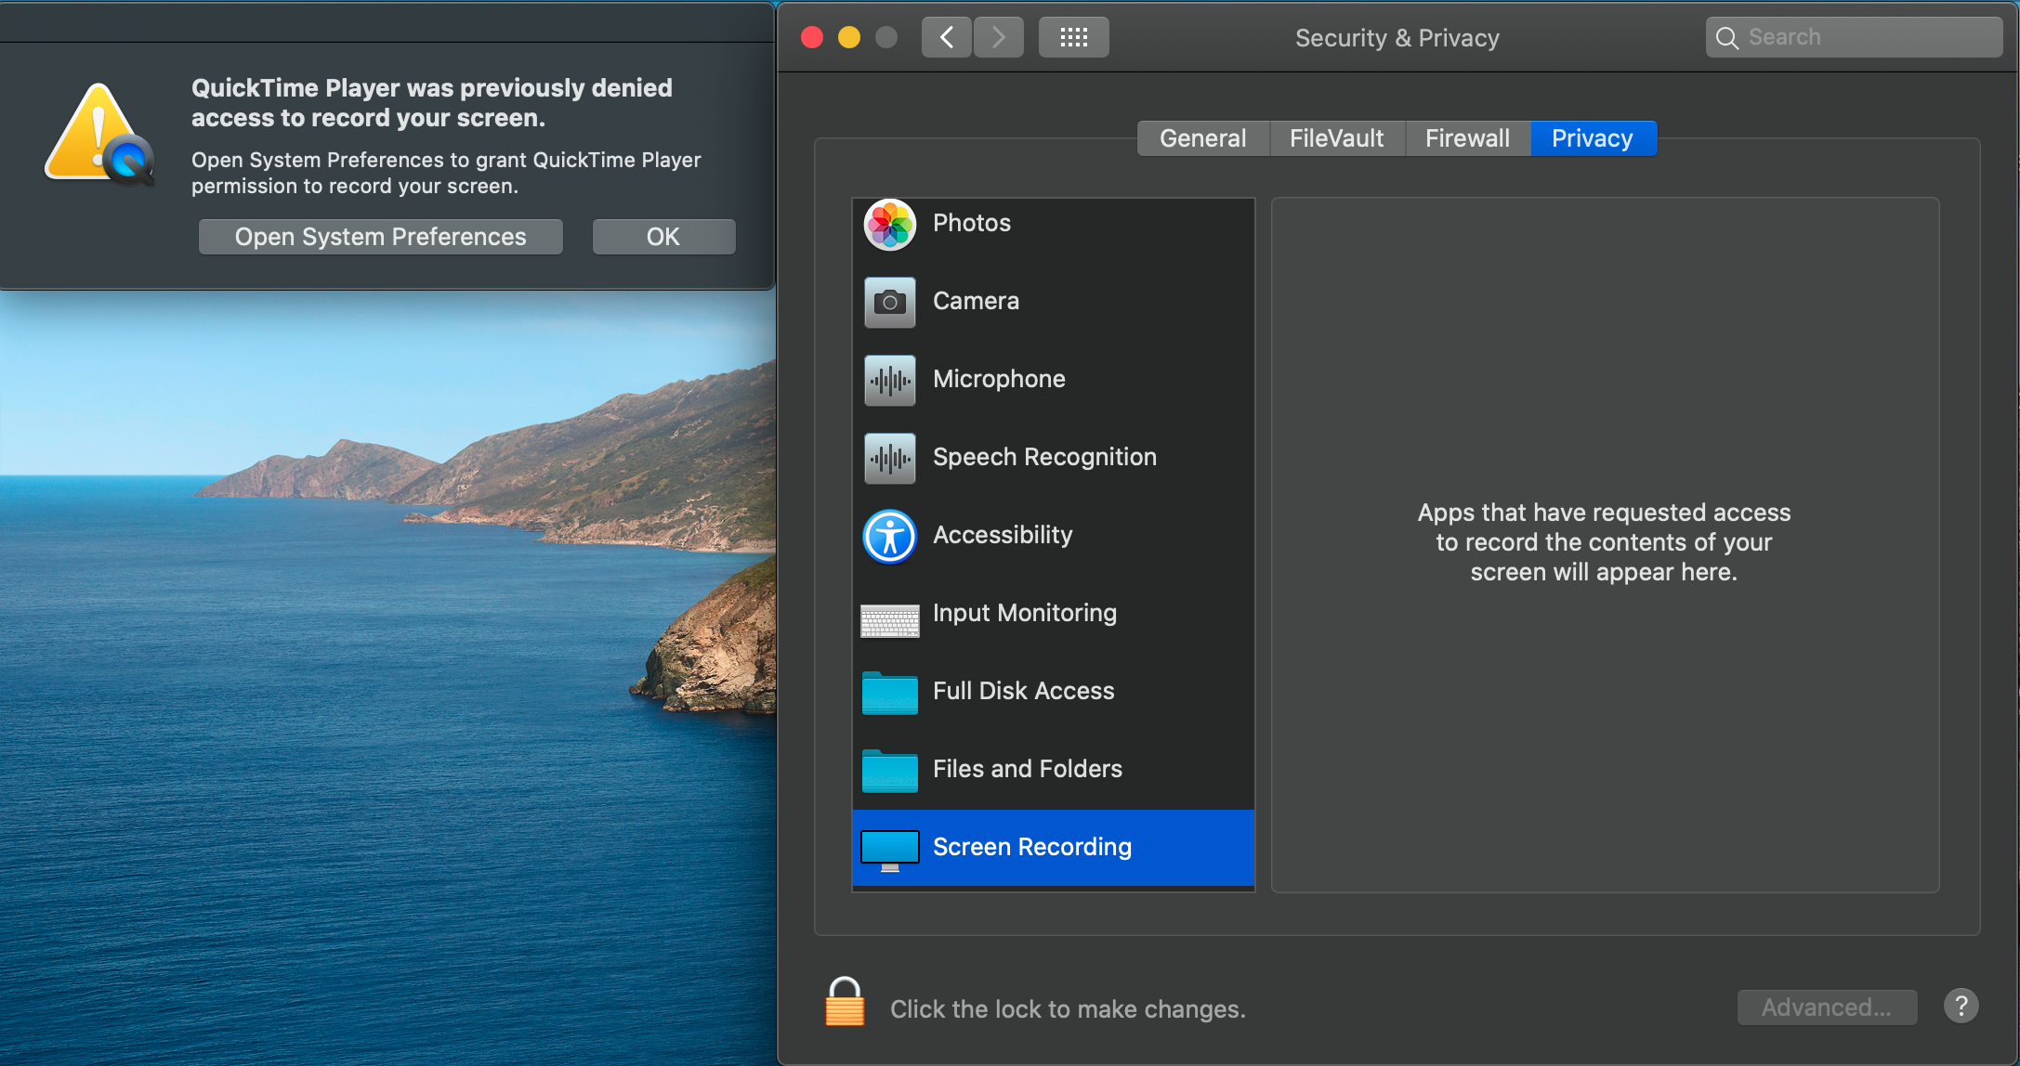Click the lock to make changes
Viewport: 2020px width, 1066px height.
844,1003
